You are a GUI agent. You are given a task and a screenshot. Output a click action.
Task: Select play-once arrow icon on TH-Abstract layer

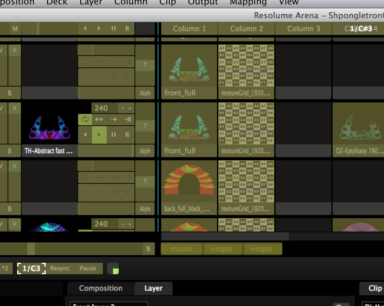click(113, 120)
